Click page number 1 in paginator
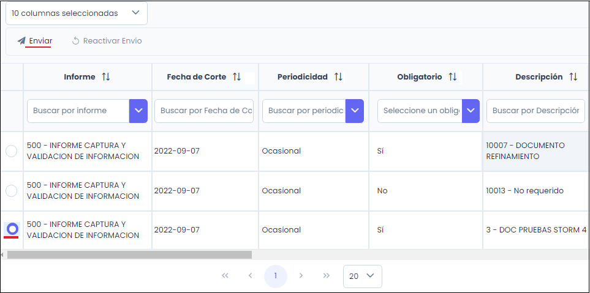This screenshot has width=590, height=293. point(276,276)
